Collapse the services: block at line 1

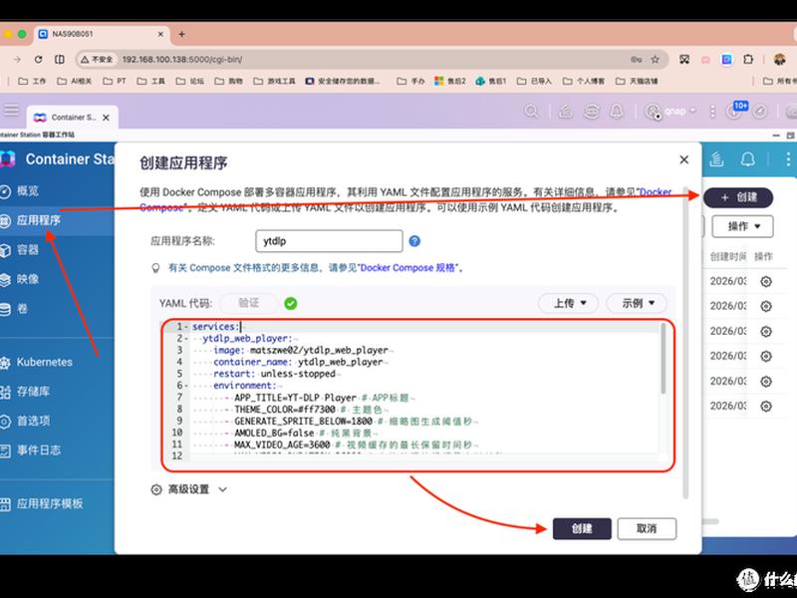tap(186, 327)
